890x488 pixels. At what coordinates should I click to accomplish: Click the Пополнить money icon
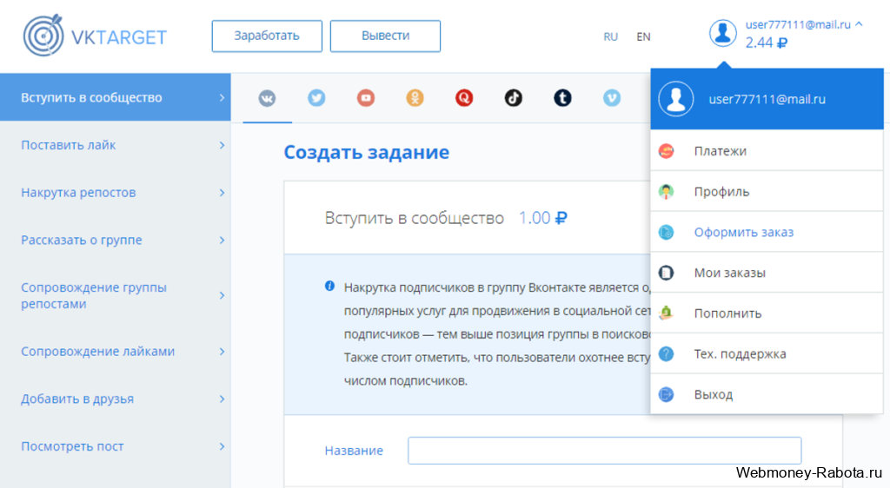coord(667,313)
